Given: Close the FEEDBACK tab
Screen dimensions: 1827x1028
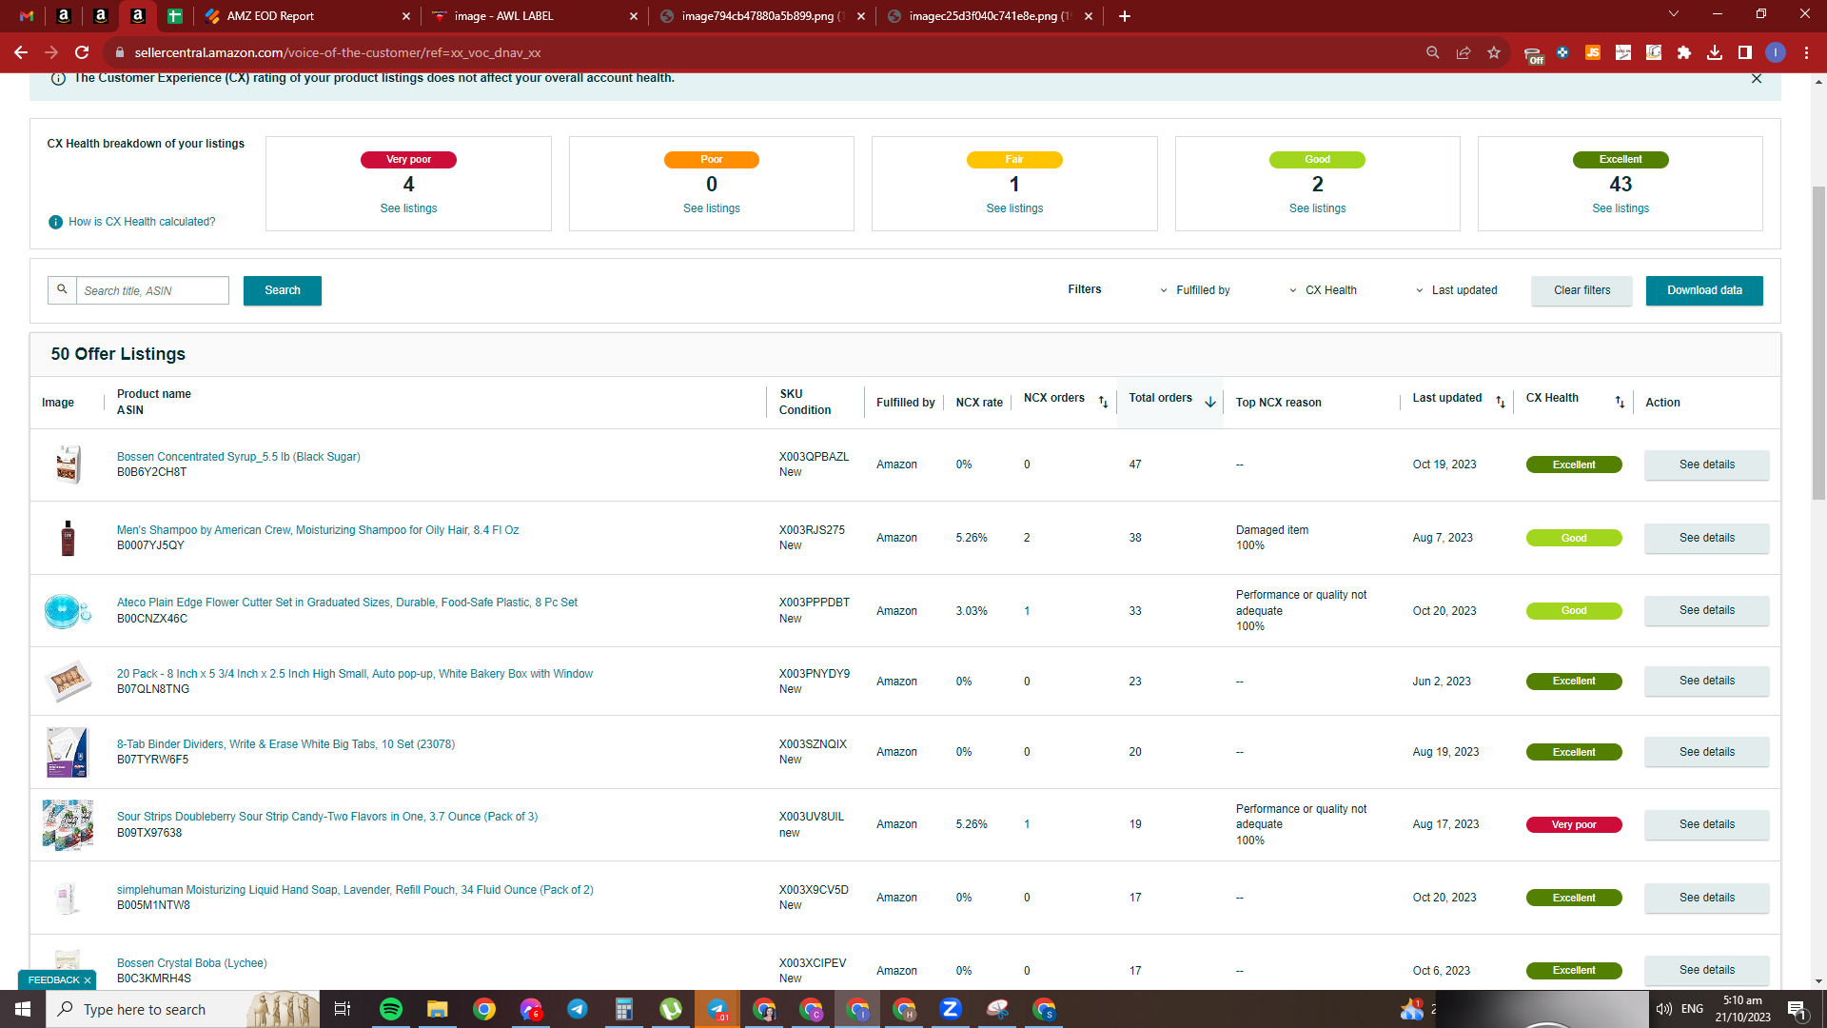Looking at the screenshot, I should (88, 980).
